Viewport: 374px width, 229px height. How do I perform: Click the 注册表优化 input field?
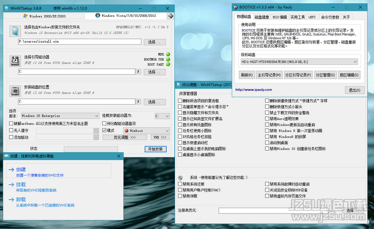(273, 210)
